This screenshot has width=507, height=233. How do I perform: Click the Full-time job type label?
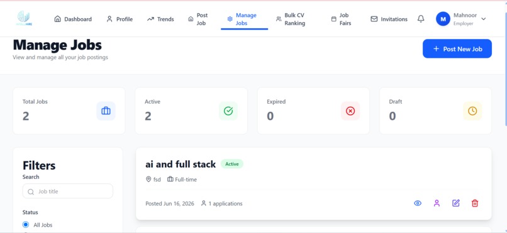coord(186,180)
